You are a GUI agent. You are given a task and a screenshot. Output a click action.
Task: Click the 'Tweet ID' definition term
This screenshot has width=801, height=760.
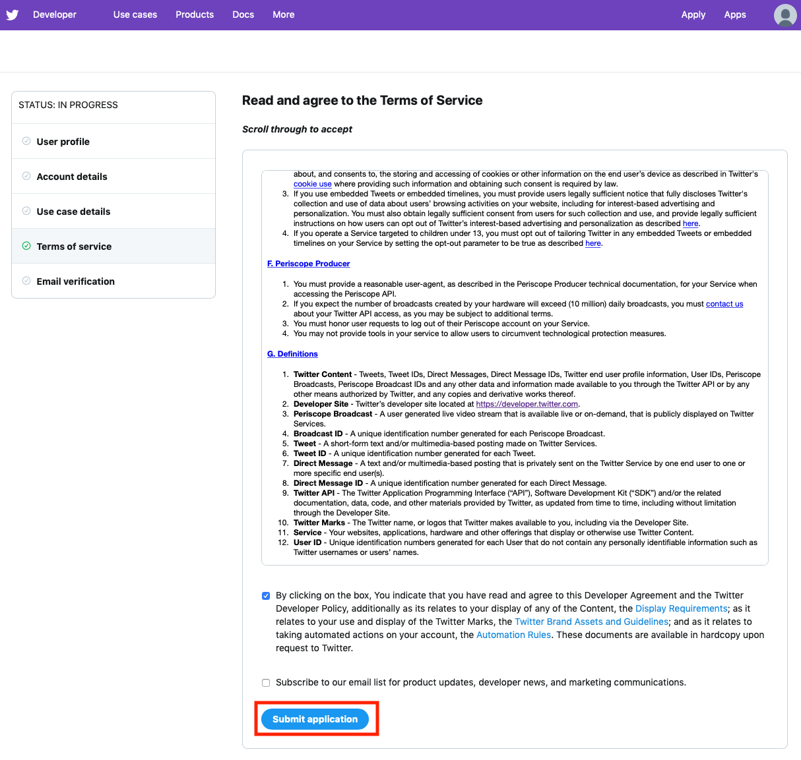point(310,453)
